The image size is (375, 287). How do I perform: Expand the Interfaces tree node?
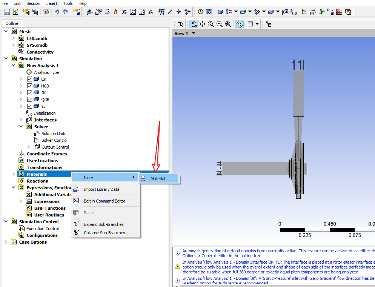pyautogui.click(x=21, y=120)
